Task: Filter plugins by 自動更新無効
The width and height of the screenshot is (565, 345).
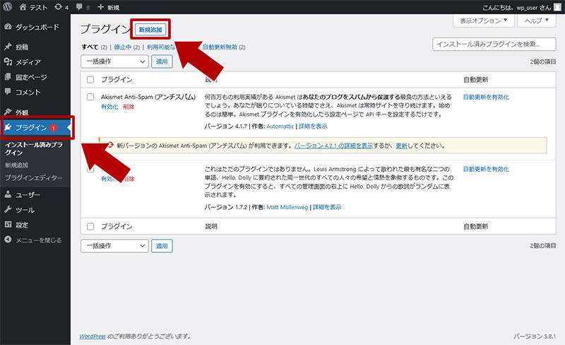Action: tap(220, 47)
